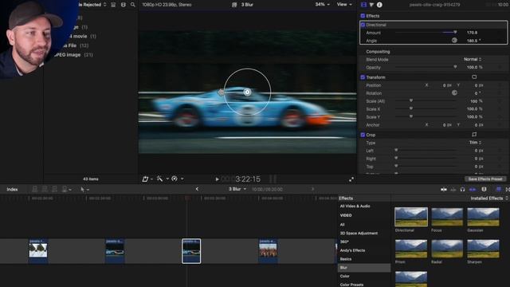Toggle the Crop checkbox
The width and height of the screenshot is (510, 287).
coord(363,135)
